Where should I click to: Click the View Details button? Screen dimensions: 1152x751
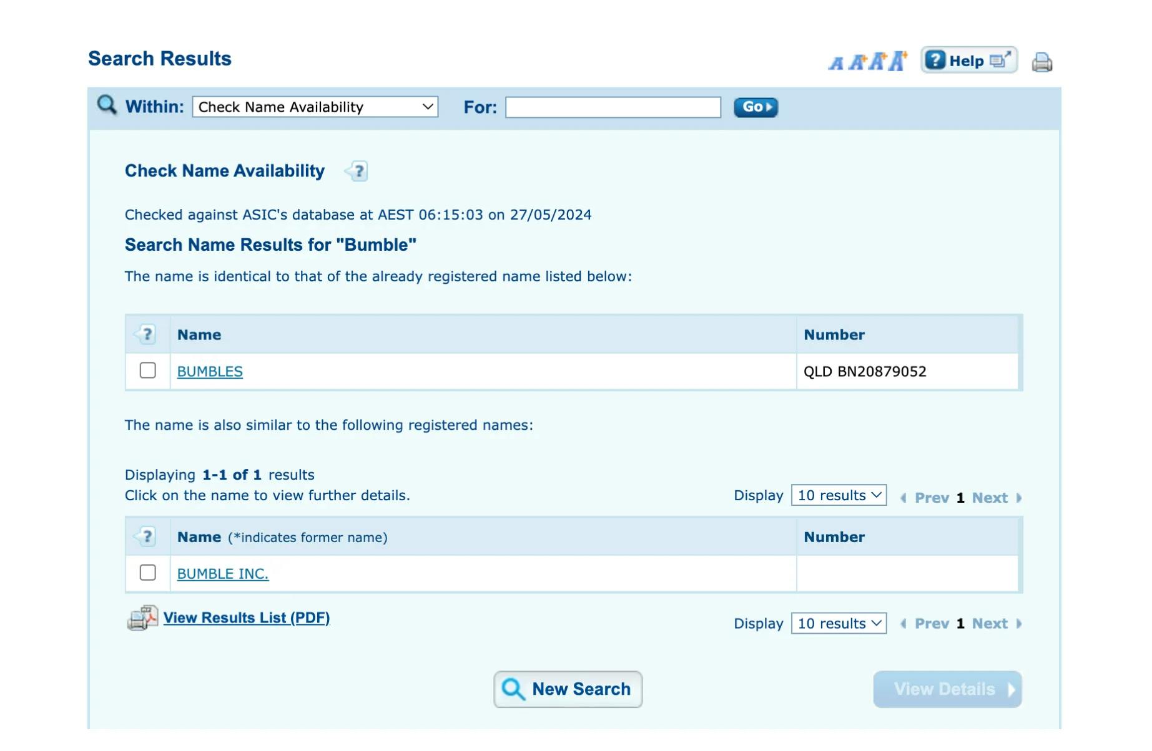pyautogui.click(x=947, y=689)
